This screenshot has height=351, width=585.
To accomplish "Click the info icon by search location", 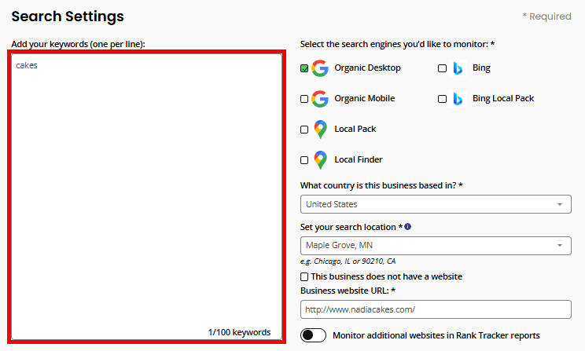I will point(408,227).
